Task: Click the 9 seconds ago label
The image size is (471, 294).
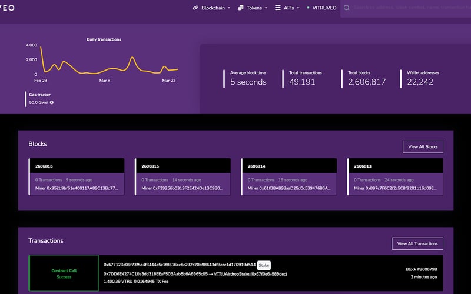Action: pyautogui.click(x=79, y=180)
